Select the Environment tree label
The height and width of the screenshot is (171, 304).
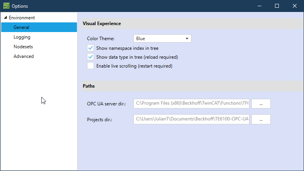[22, 18]
